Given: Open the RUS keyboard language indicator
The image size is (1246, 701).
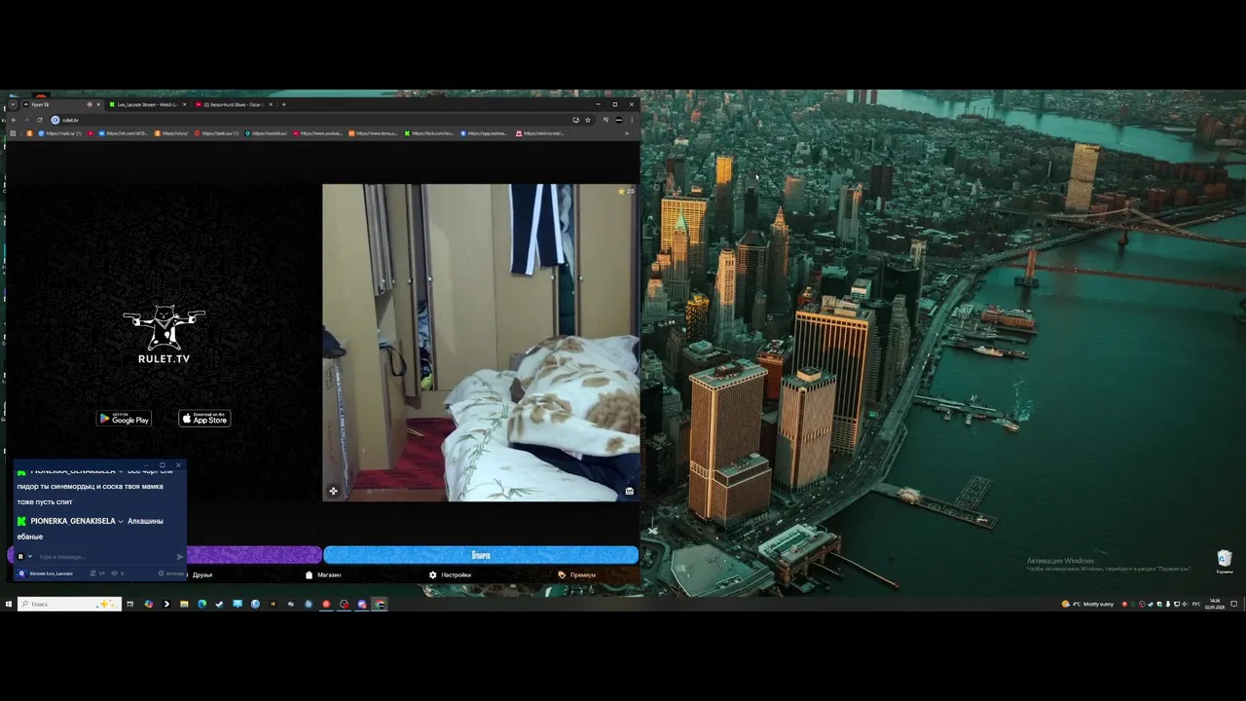Looking at the screenshot, I should (1195, 604).
